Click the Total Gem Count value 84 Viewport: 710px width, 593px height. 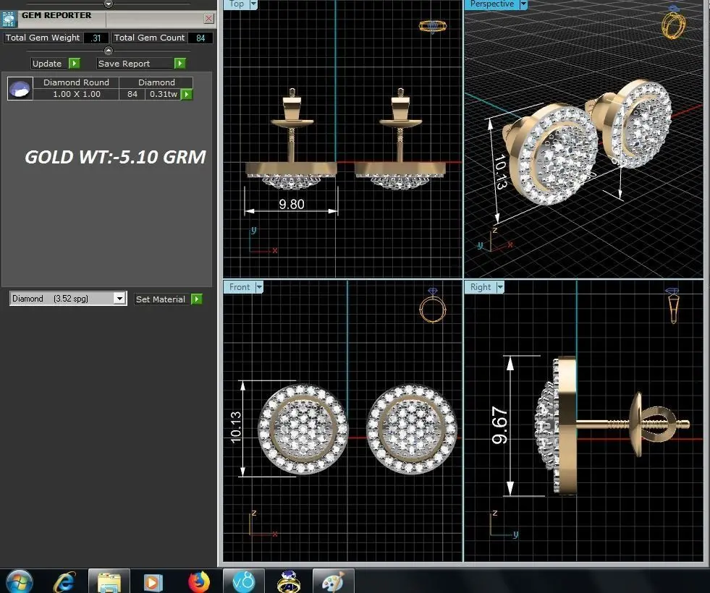tap(200, 38)
